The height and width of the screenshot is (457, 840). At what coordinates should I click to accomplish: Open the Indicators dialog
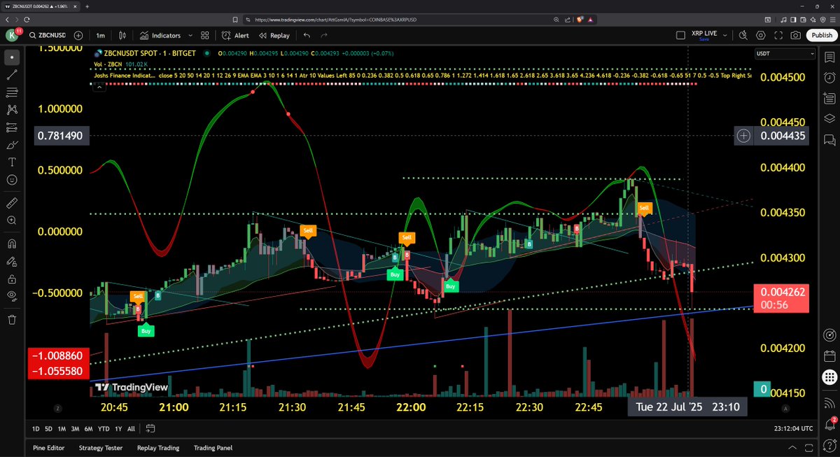[x=161, y=35]
